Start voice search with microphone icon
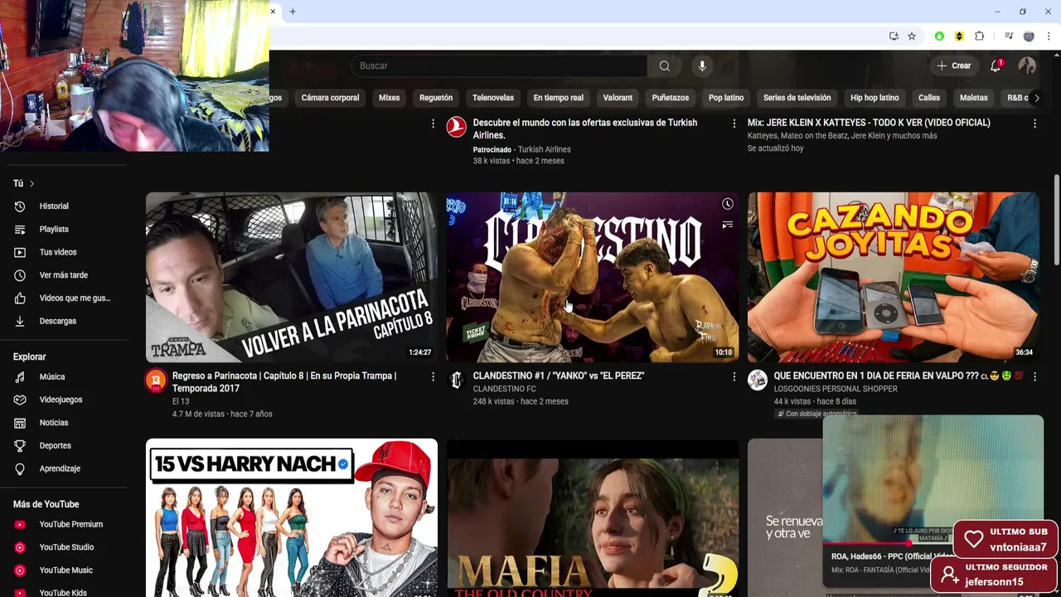This screenshot has width=1061, height=597. (702, 66)
